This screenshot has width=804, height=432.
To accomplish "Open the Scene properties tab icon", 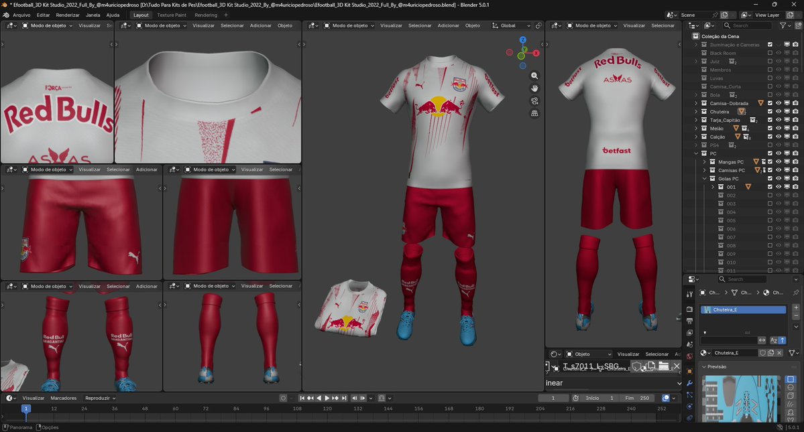I will click(689, 344).
